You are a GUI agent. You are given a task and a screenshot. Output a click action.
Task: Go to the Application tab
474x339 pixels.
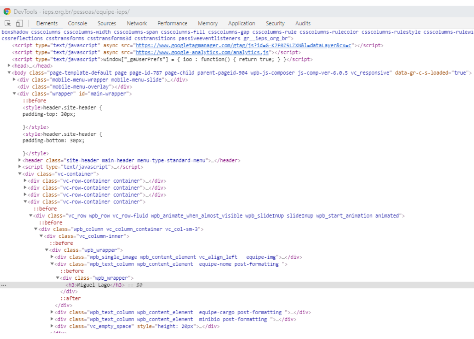241,23
